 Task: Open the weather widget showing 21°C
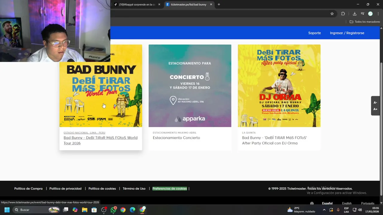(x=301, y=210)
